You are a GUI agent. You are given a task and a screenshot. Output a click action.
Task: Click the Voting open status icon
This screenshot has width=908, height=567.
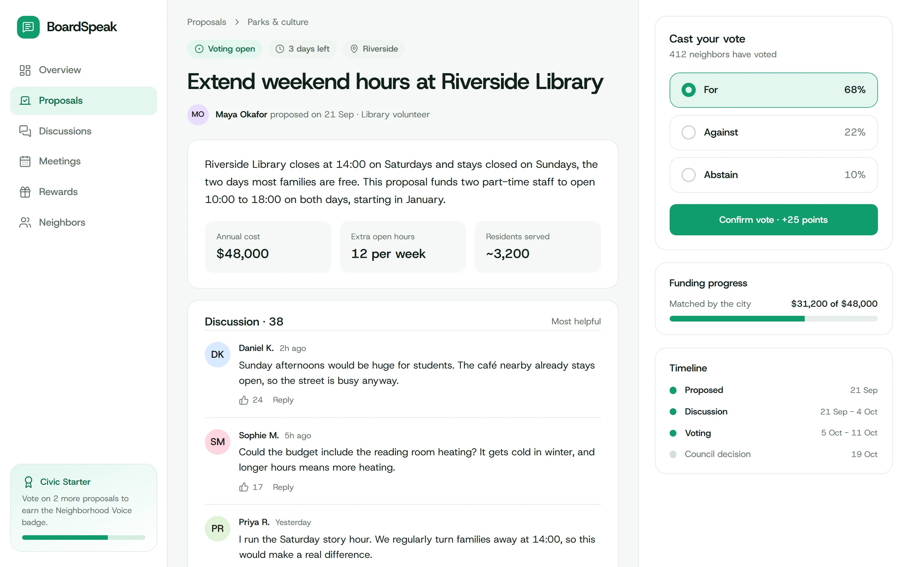199,49
